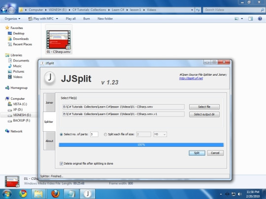Click Computer in the address breadcrumb

[x=36, y=10]
